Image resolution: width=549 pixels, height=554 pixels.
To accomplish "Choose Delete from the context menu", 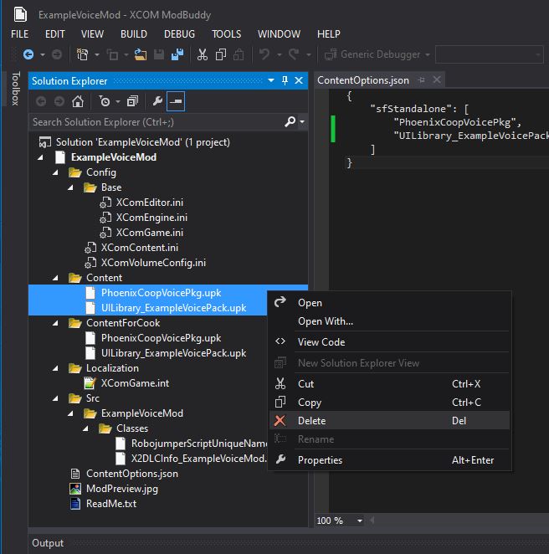I will 389,420.
